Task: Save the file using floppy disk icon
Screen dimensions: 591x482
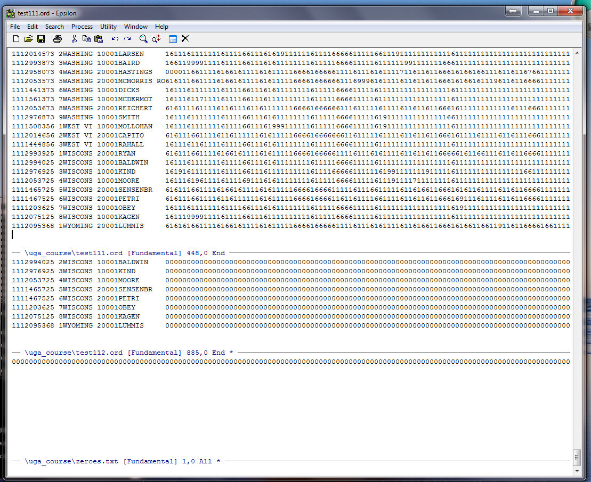Action: pos(41,39)
